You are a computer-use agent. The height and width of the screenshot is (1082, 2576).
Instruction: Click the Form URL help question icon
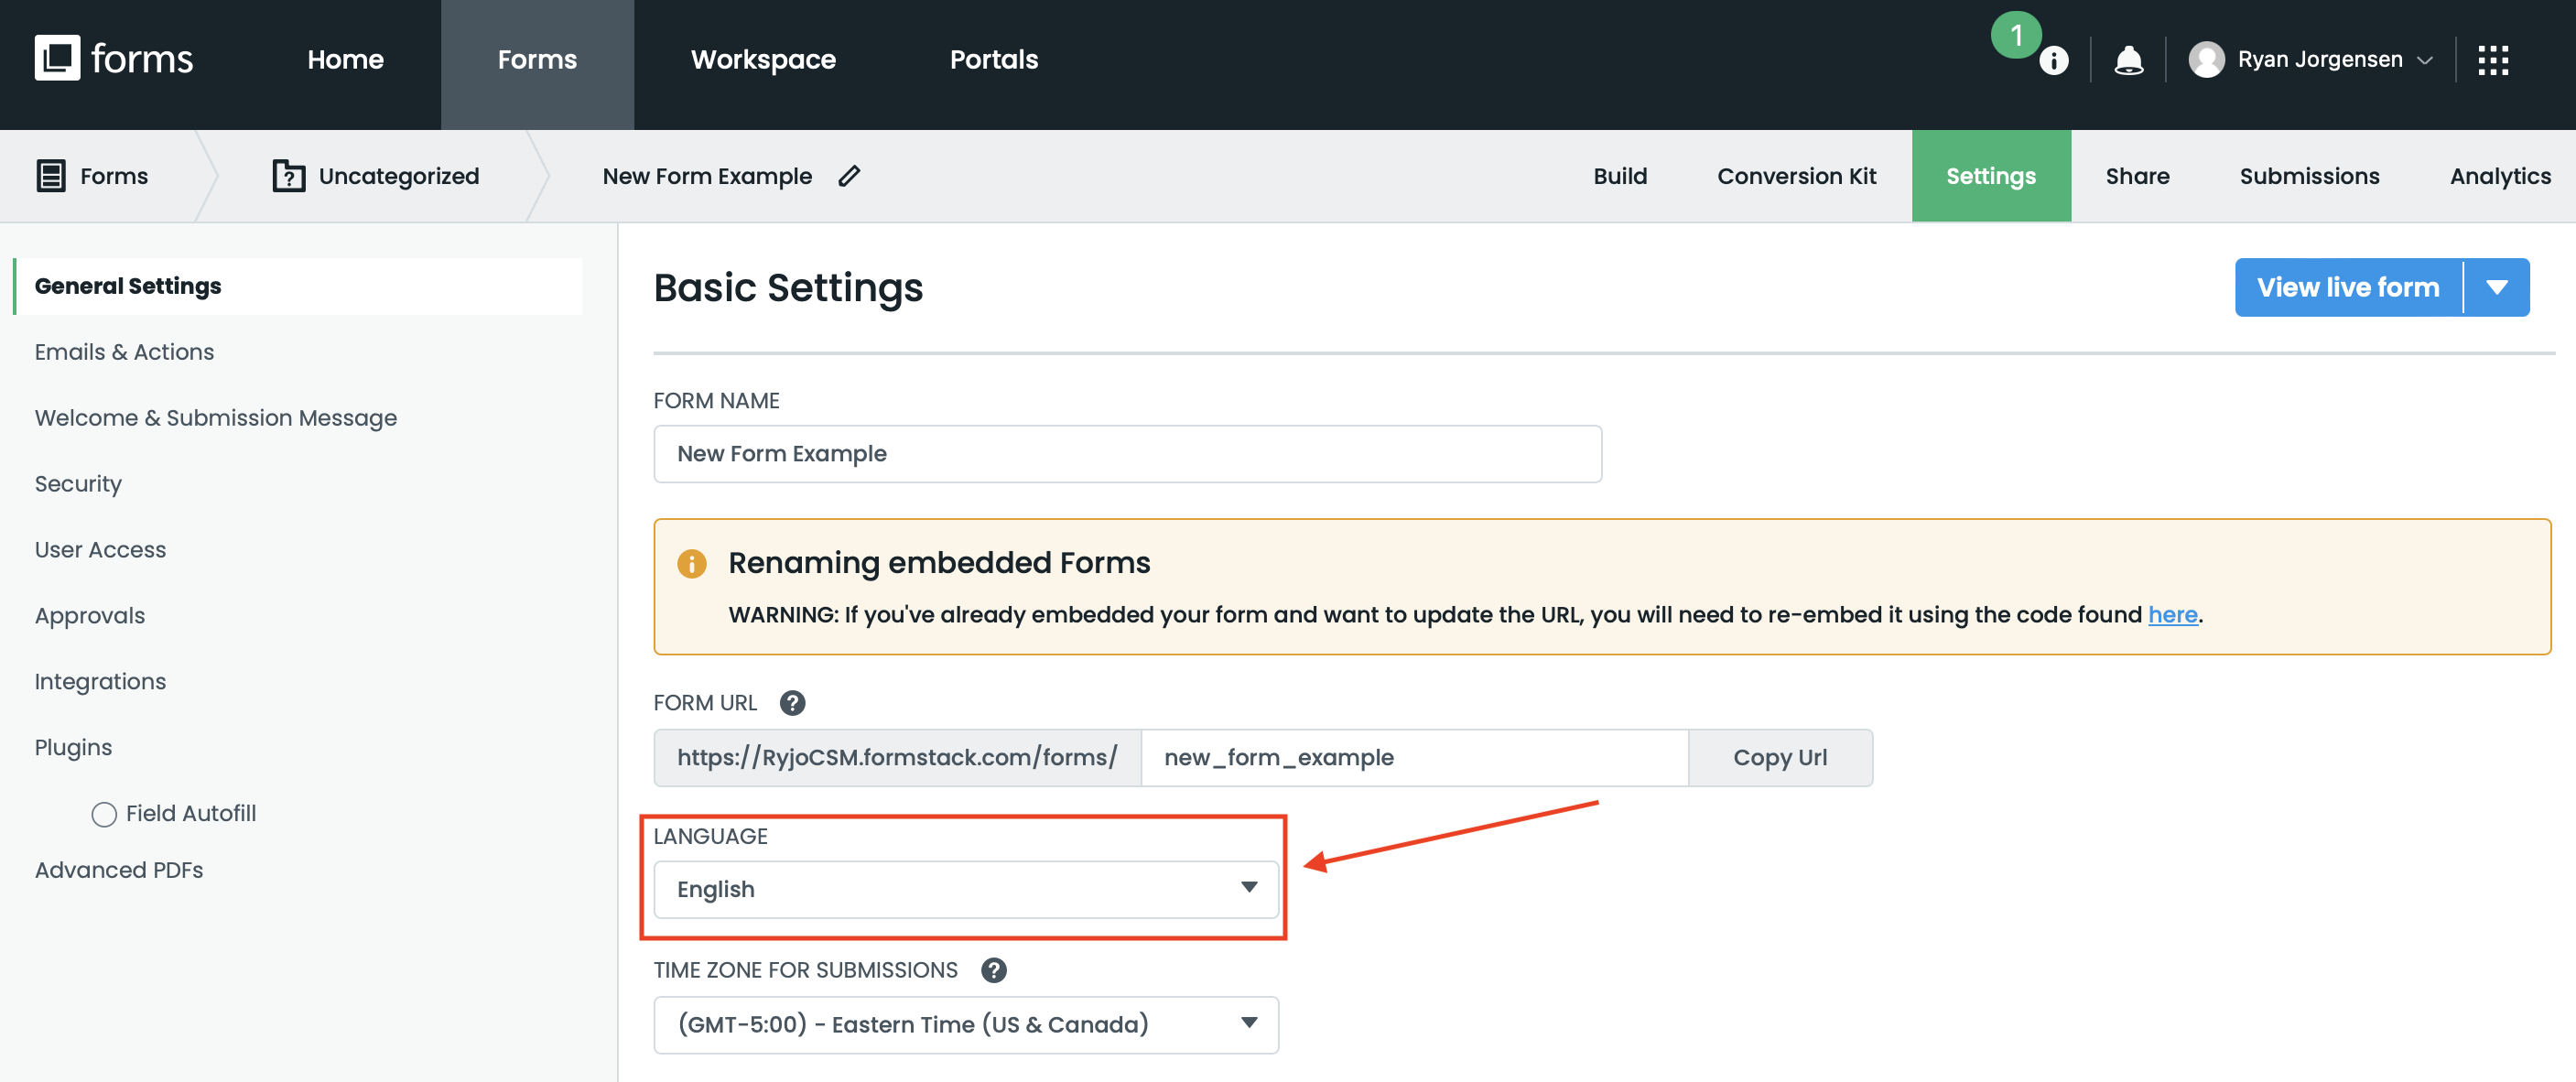tap(792, 703)
